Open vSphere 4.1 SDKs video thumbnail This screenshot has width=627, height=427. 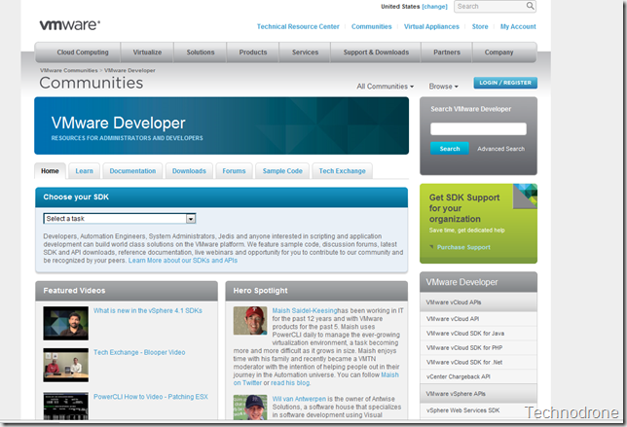pos(65,323)
